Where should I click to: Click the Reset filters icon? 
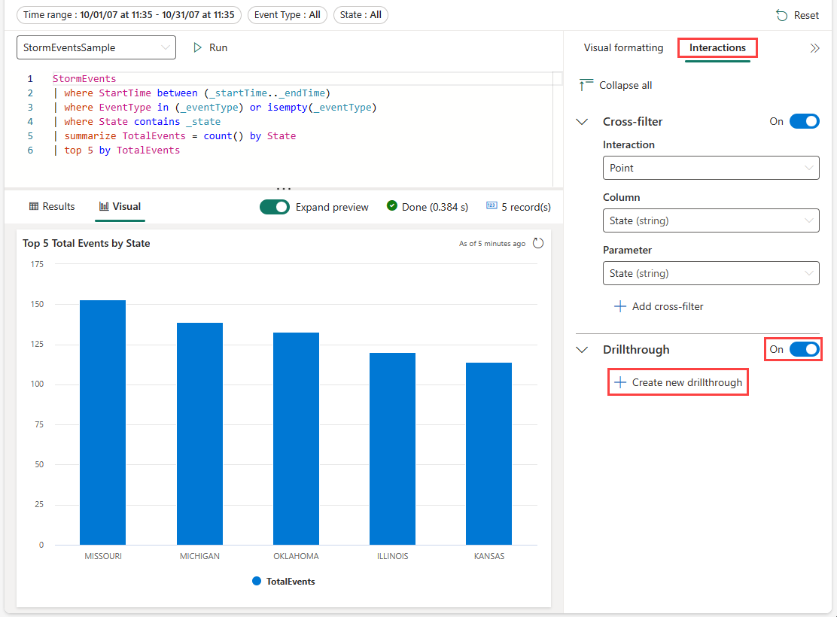pos(781,15)
